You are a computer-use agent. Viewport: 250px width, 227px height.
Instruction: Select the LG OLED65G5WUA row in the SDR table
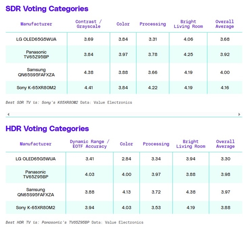36,39
